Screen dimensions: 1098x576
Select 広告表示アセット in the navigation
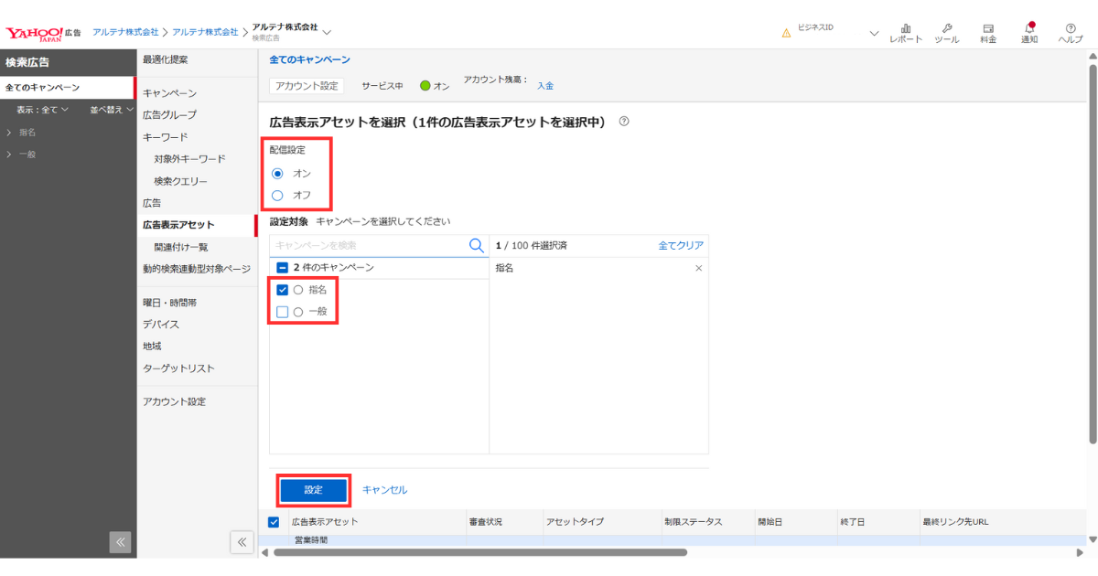tap(178, 225)
